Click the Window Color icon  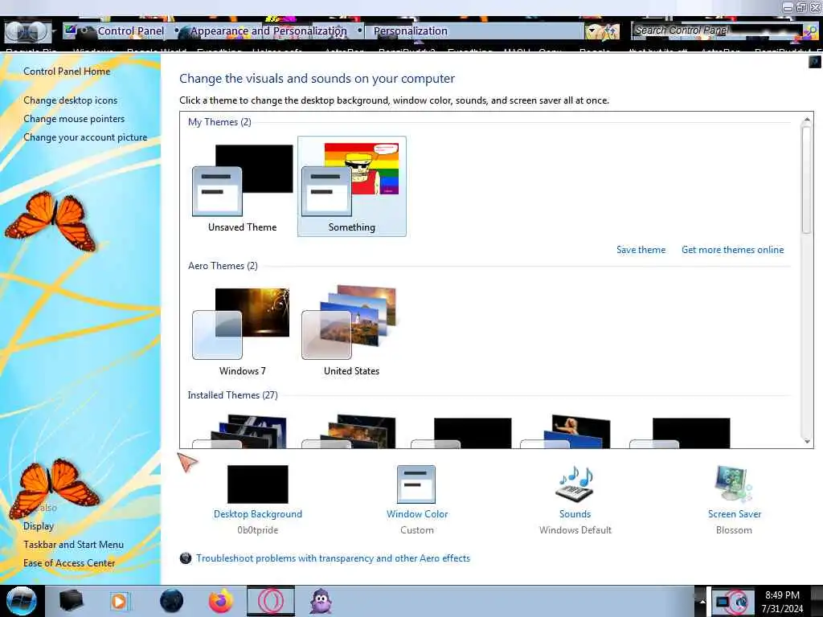[x=416, y=484]
